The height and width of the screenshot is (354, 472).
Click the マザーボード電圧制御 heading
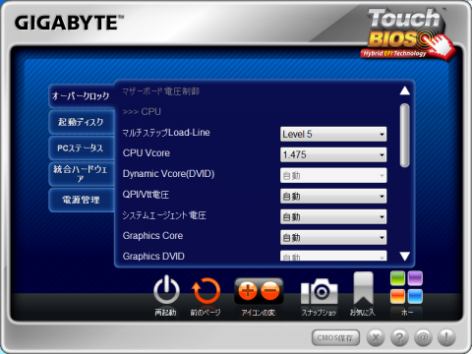160,91
